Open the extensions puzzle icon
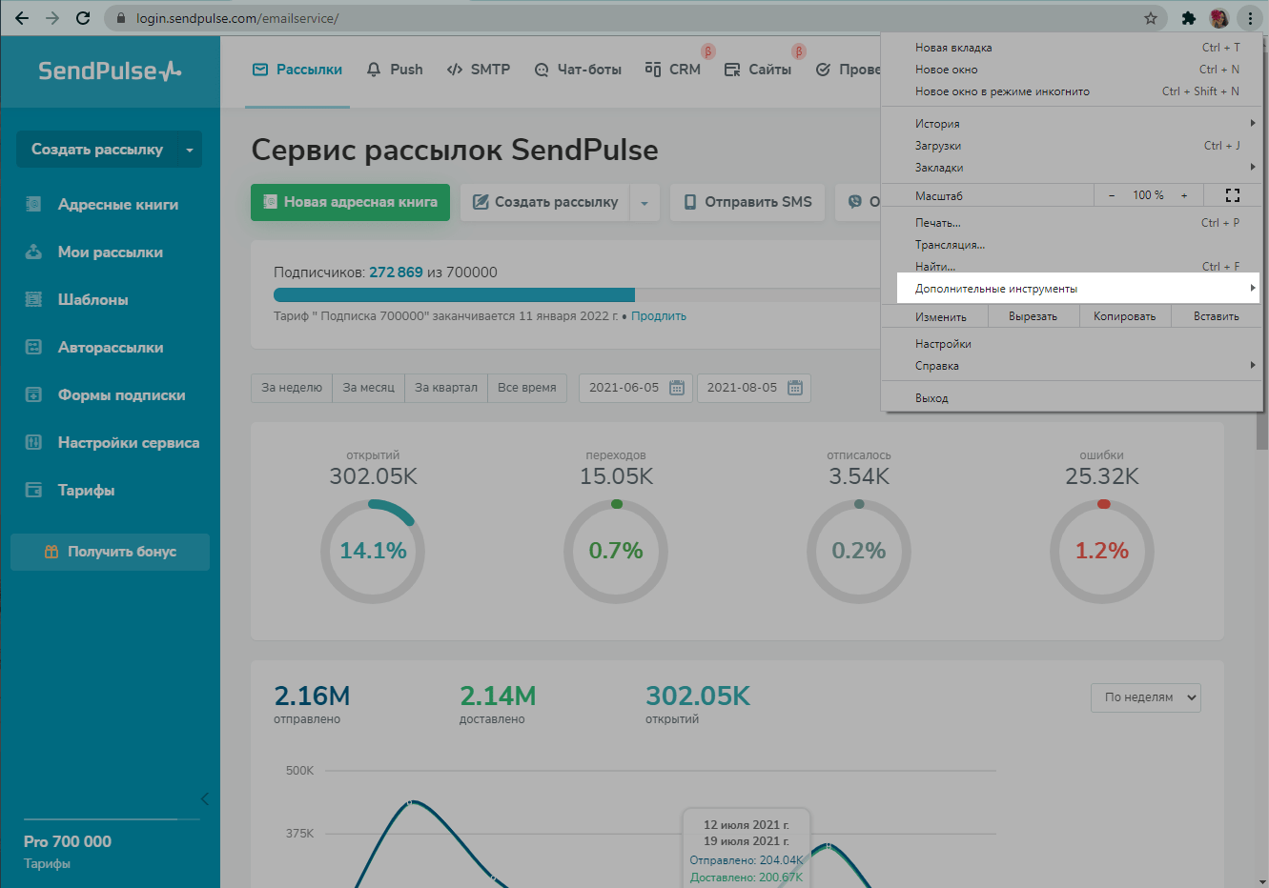This screenshot has height=888, width=1269. click(1188, 18)
